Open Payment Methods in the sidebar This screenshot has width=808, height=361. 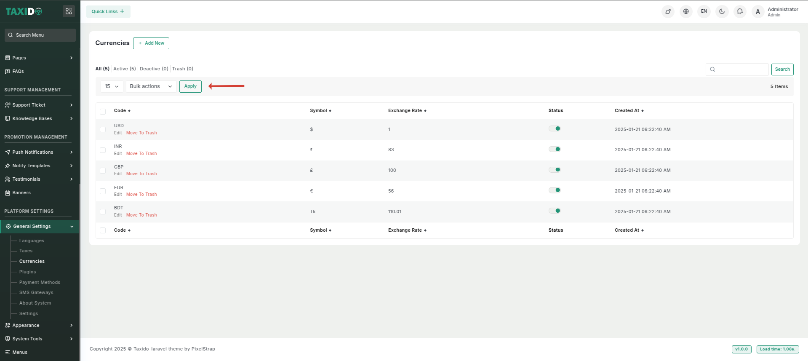point(40,282)
